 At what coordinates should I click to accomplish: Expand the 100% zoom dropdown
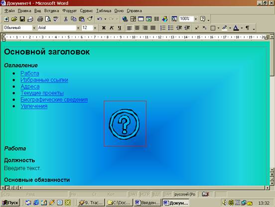click(x=196, y=19)
